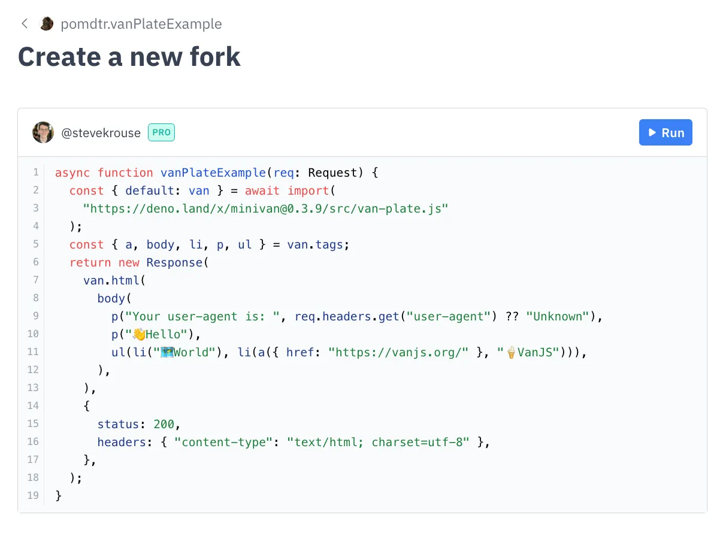Click the "Create a new fork" heading
Viewport: 726px width, 539px height.
[129, 56]
